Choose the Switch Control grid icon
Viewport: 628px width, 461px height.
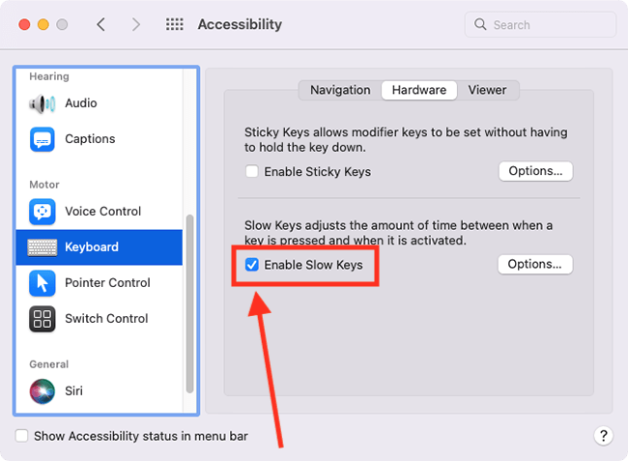click(43, 319)
